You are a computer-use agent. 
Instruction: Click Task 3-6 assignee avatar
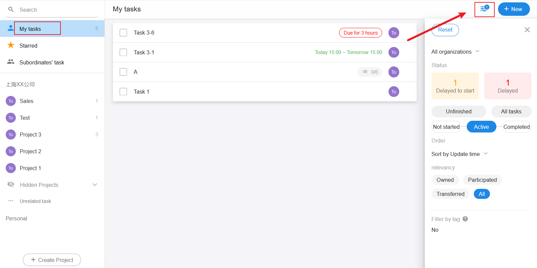pos(394,33)
